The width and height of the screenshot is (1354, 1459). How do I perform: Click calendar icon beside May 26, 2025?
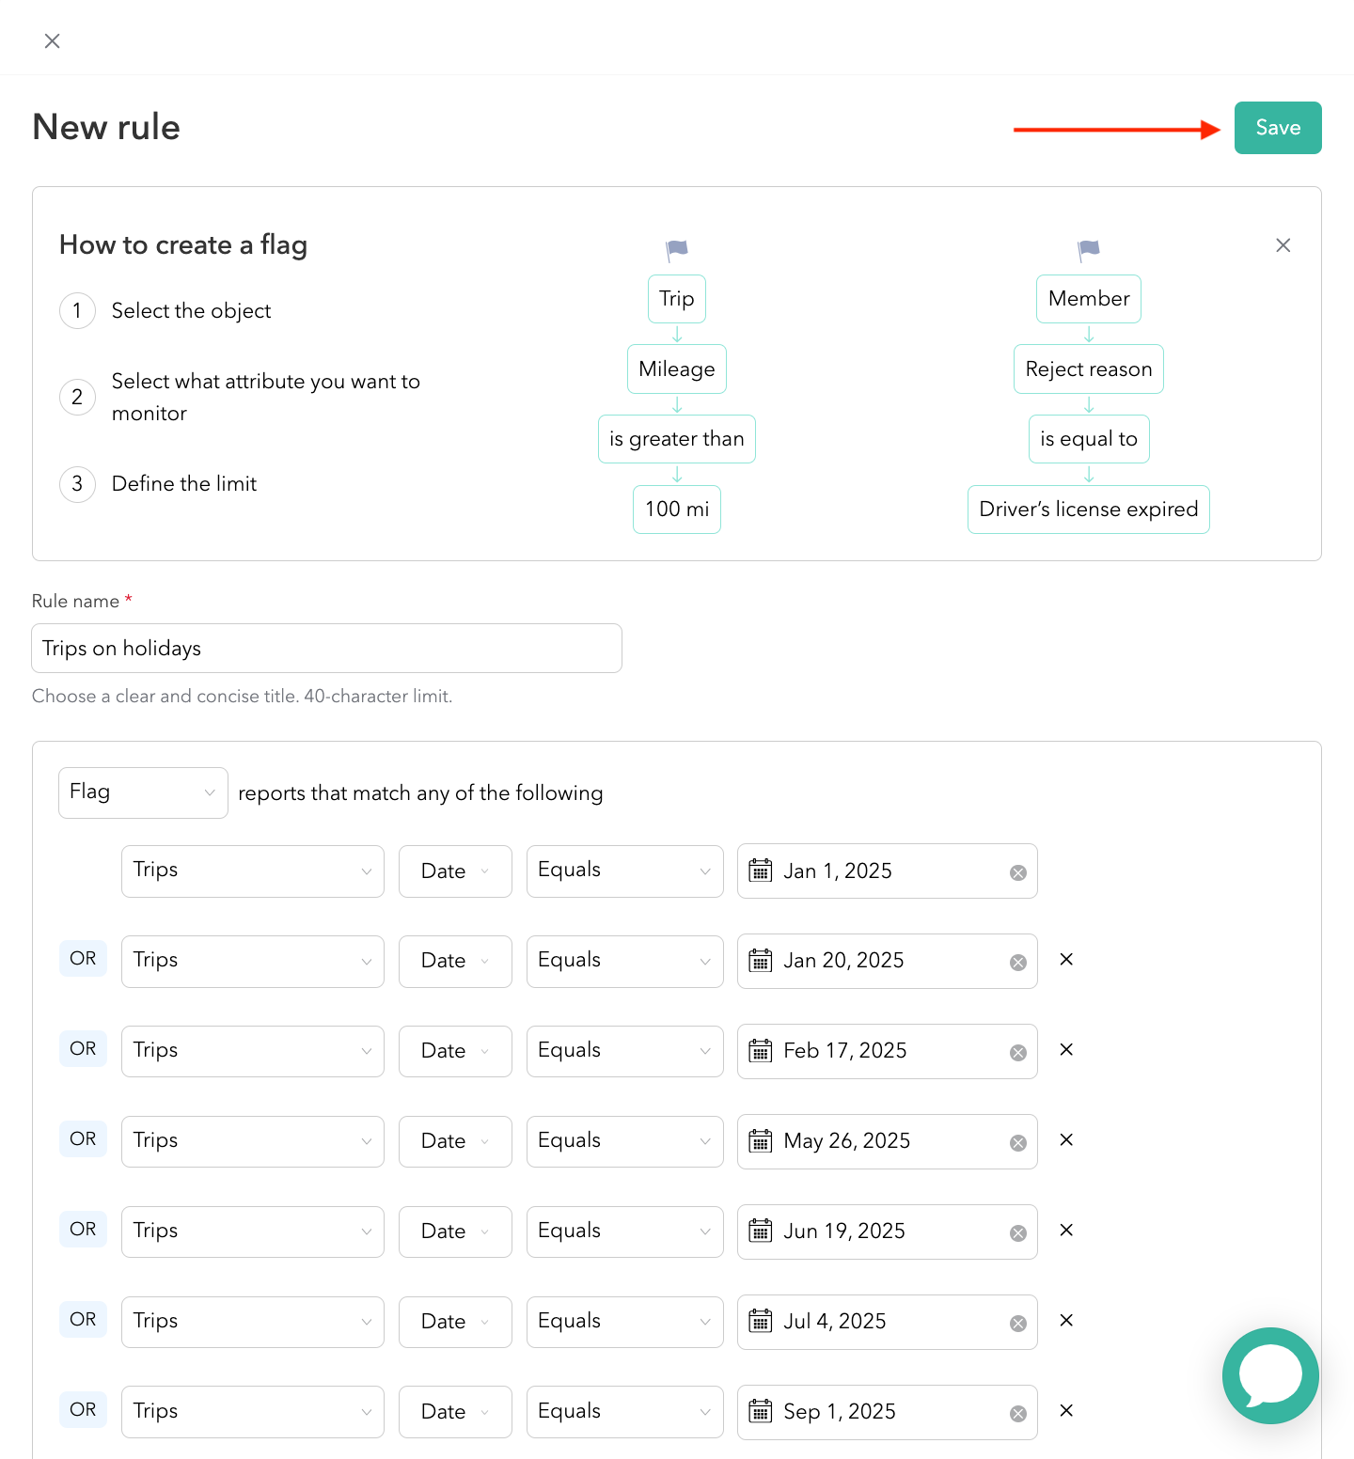click(760, 1141)
